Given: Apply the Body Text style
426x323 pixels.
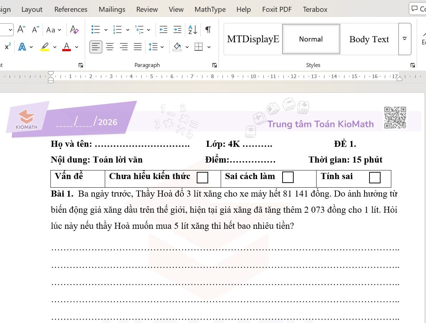Looking at the screenshot, I should [369, 39].
